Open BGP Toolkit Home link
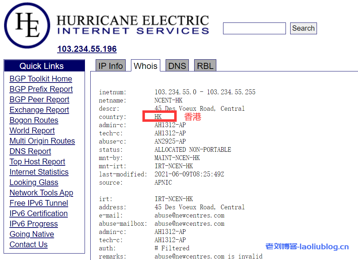The image size is (358, 260). pyautogui.click(x=41, y=79)
